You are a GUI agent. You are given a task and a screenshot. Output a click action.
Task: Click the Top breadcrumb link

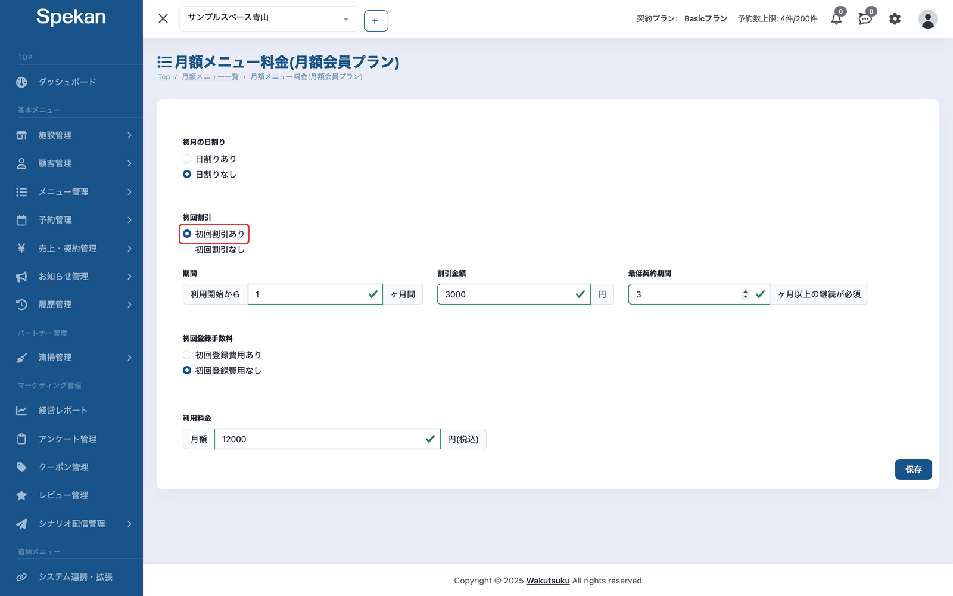[x=164, y=77]
